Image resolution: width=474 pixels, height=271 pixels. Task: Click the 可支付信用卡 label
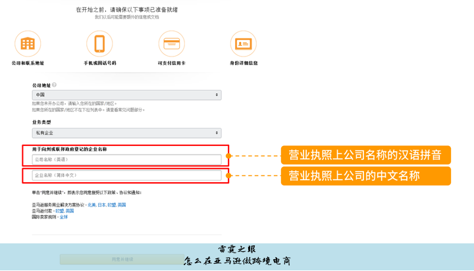(171, 63)
